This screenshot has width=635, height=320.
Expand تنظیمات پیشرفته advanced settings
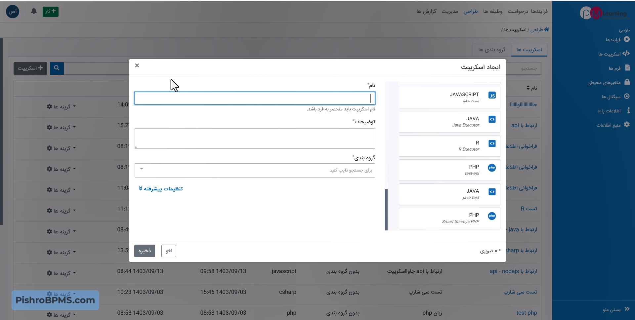point(161,189)
